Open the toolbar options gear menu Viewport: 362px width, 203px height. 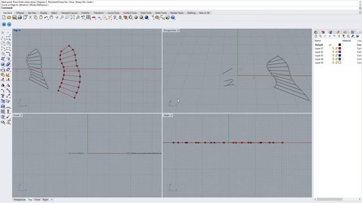[360, 12]
